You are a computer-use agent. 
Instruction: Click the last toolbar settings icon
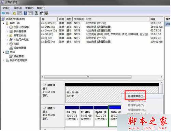coord(46,13)
